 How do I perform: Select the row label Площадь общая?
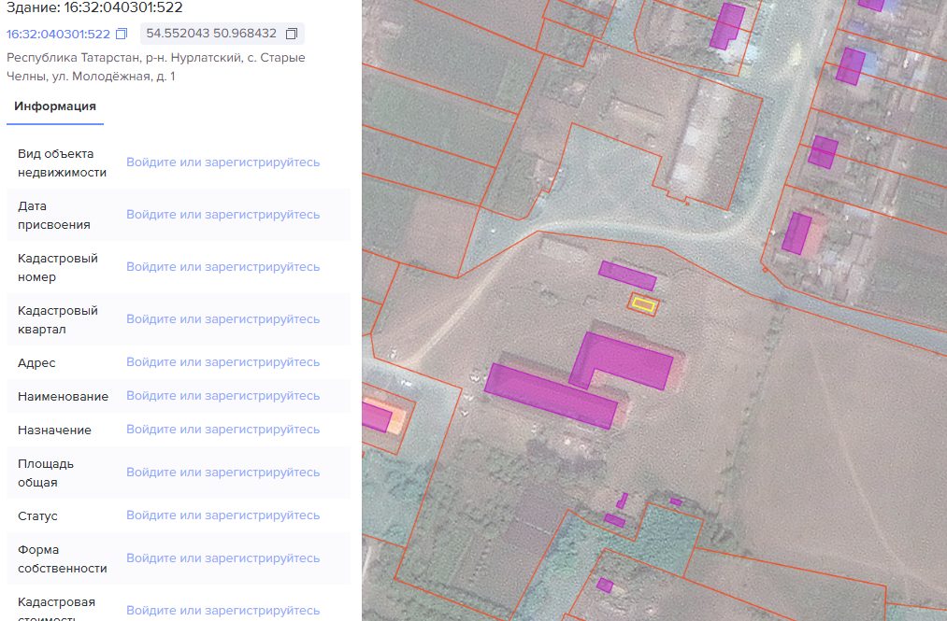tap(46, 473)
